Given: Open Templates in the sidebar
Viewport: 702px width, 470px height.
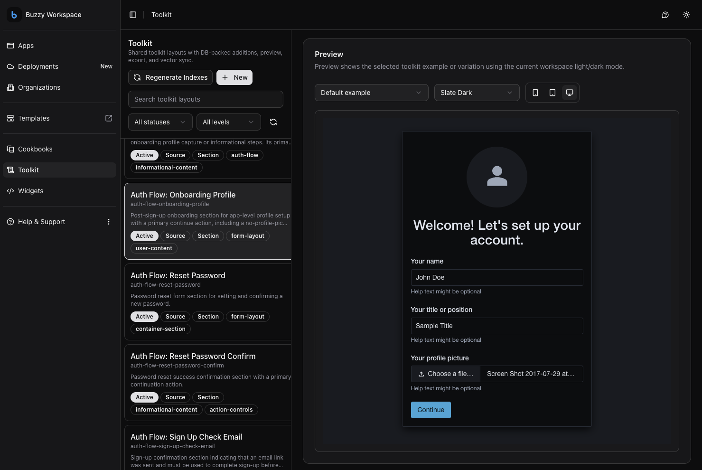Looking at the screenshot, I should point(59,118).
